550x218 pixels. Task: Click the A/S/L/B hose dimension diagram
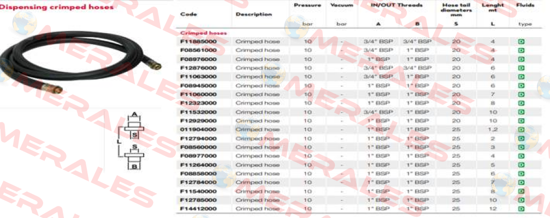click(x=132, y=141)
